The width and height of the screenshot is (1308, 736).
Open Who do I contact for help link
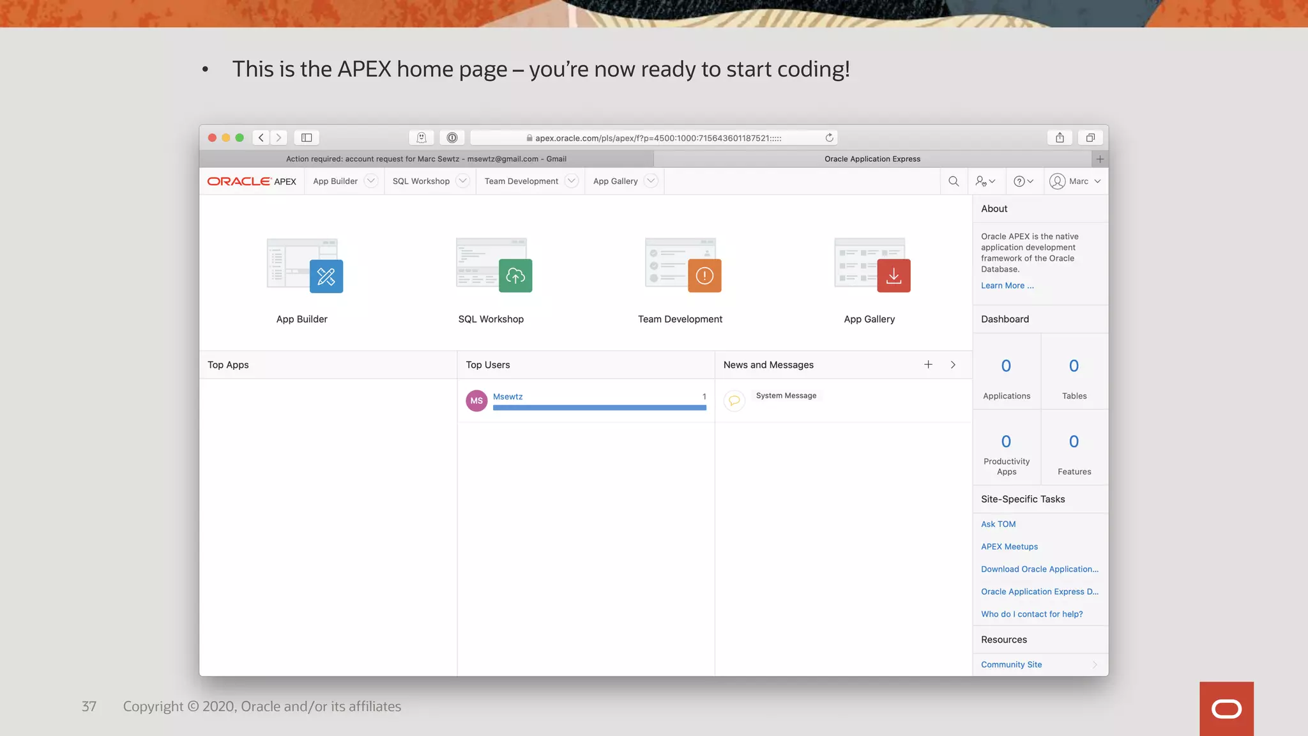click(1031, 614)
